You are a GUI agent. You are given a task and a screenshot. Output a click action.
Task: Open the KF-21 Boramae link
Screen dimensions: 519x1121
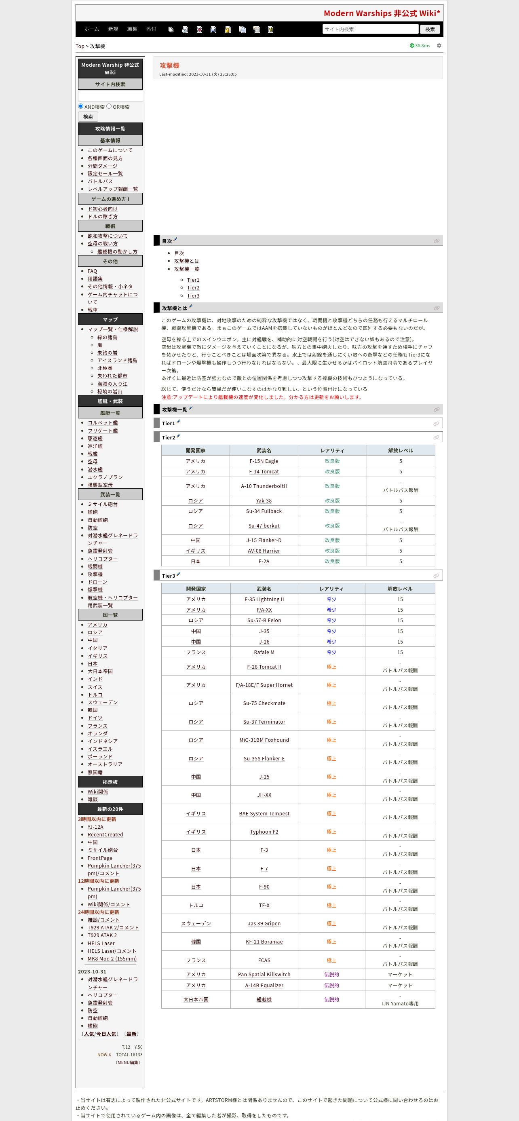click(x=264, y=942)
